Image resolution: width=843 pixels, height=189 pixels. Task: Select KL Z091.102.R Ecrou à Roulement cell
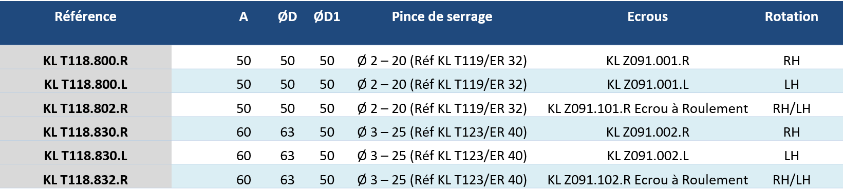coord(647,180)
